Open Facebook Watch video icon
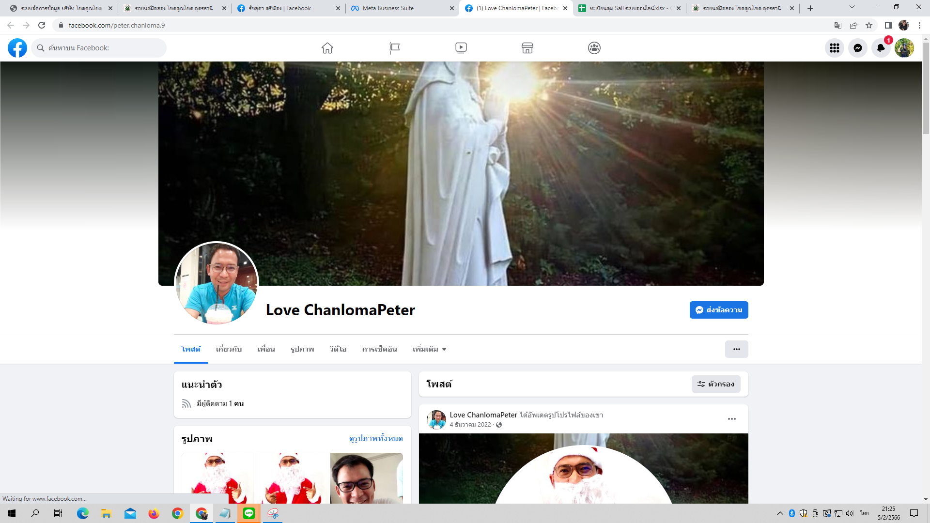 click(x=461, y=48)
